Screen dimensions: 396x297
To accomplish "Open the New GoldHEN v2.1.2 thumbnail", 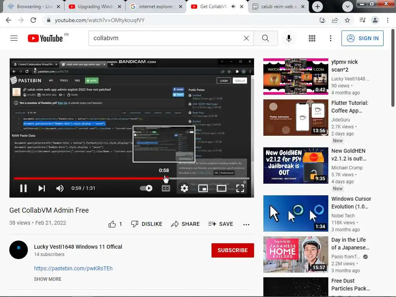I will (x=296, y=166).
